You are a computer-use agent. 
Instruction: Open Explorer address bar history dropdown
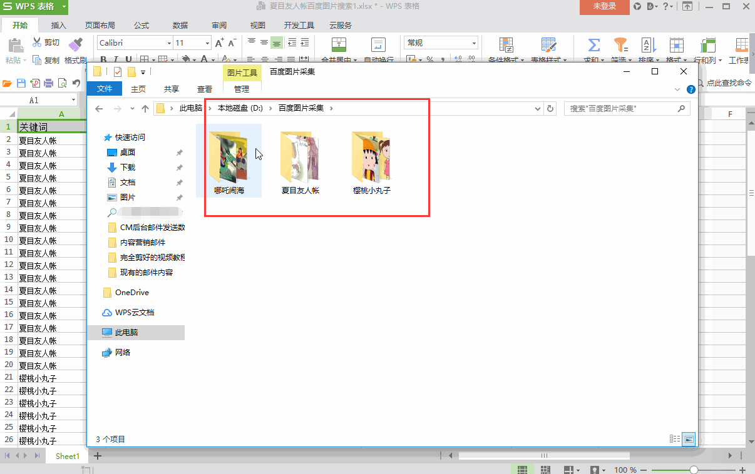[538, 108]
